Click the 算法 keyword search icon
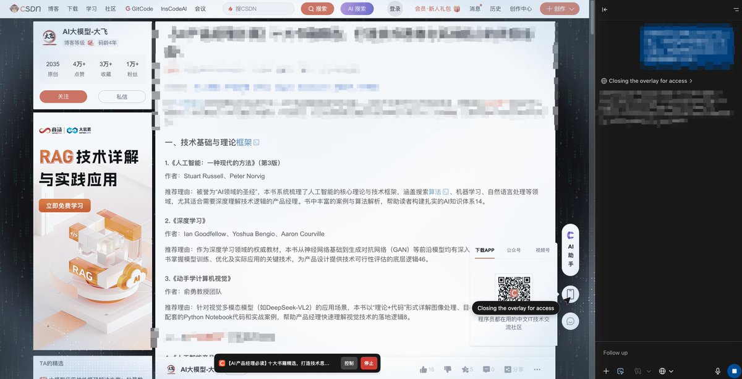742x379 pixels. point(445,192)
